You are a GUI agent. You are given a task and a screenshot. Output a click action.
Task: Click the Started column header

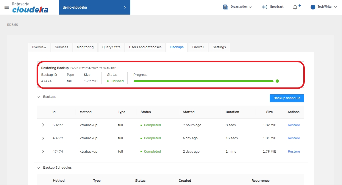pos(189,112)
